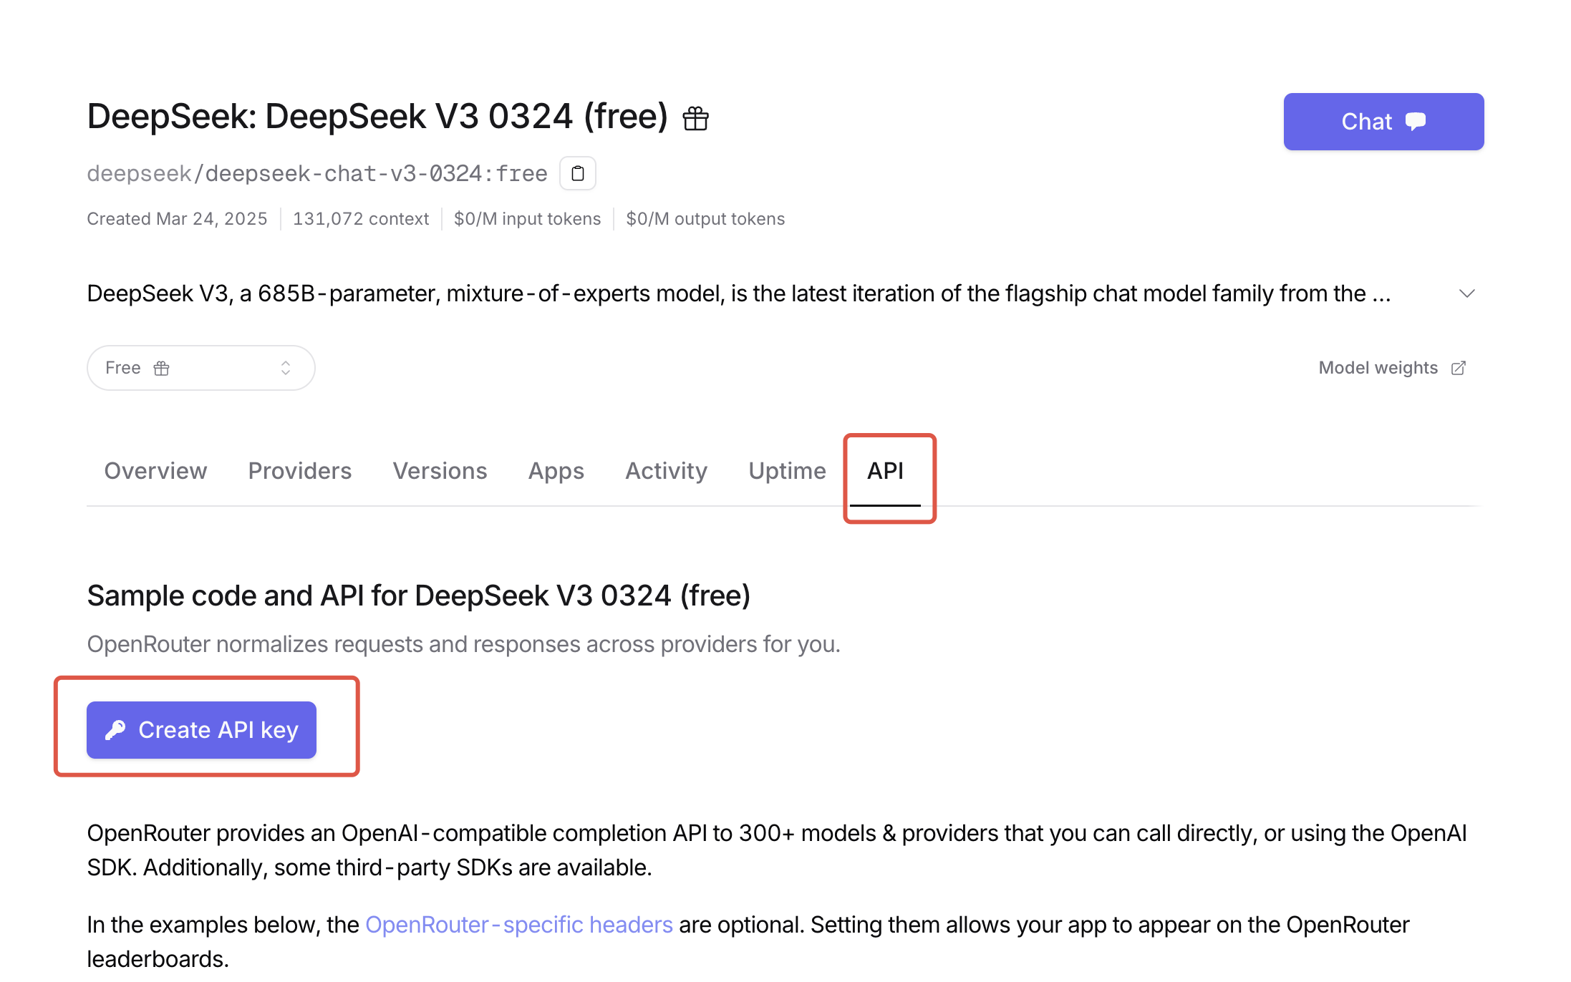Open the Free variant dropdown arrows
The height and width of the screenshot is (982, 1571).
click(286, 368)
